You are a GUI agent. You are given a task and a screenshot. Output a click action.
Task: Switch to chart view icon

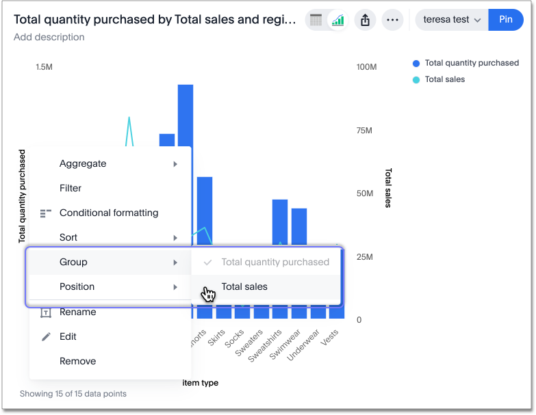coord(337,20)
